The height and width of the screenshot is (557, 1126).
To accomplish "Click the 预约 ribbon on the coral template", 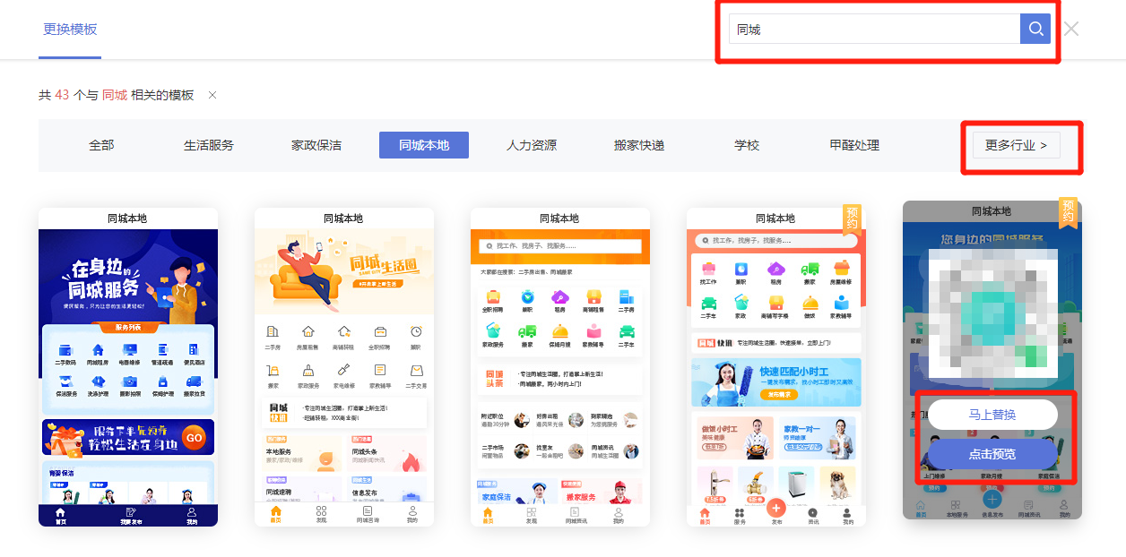I will coord(852,219).
